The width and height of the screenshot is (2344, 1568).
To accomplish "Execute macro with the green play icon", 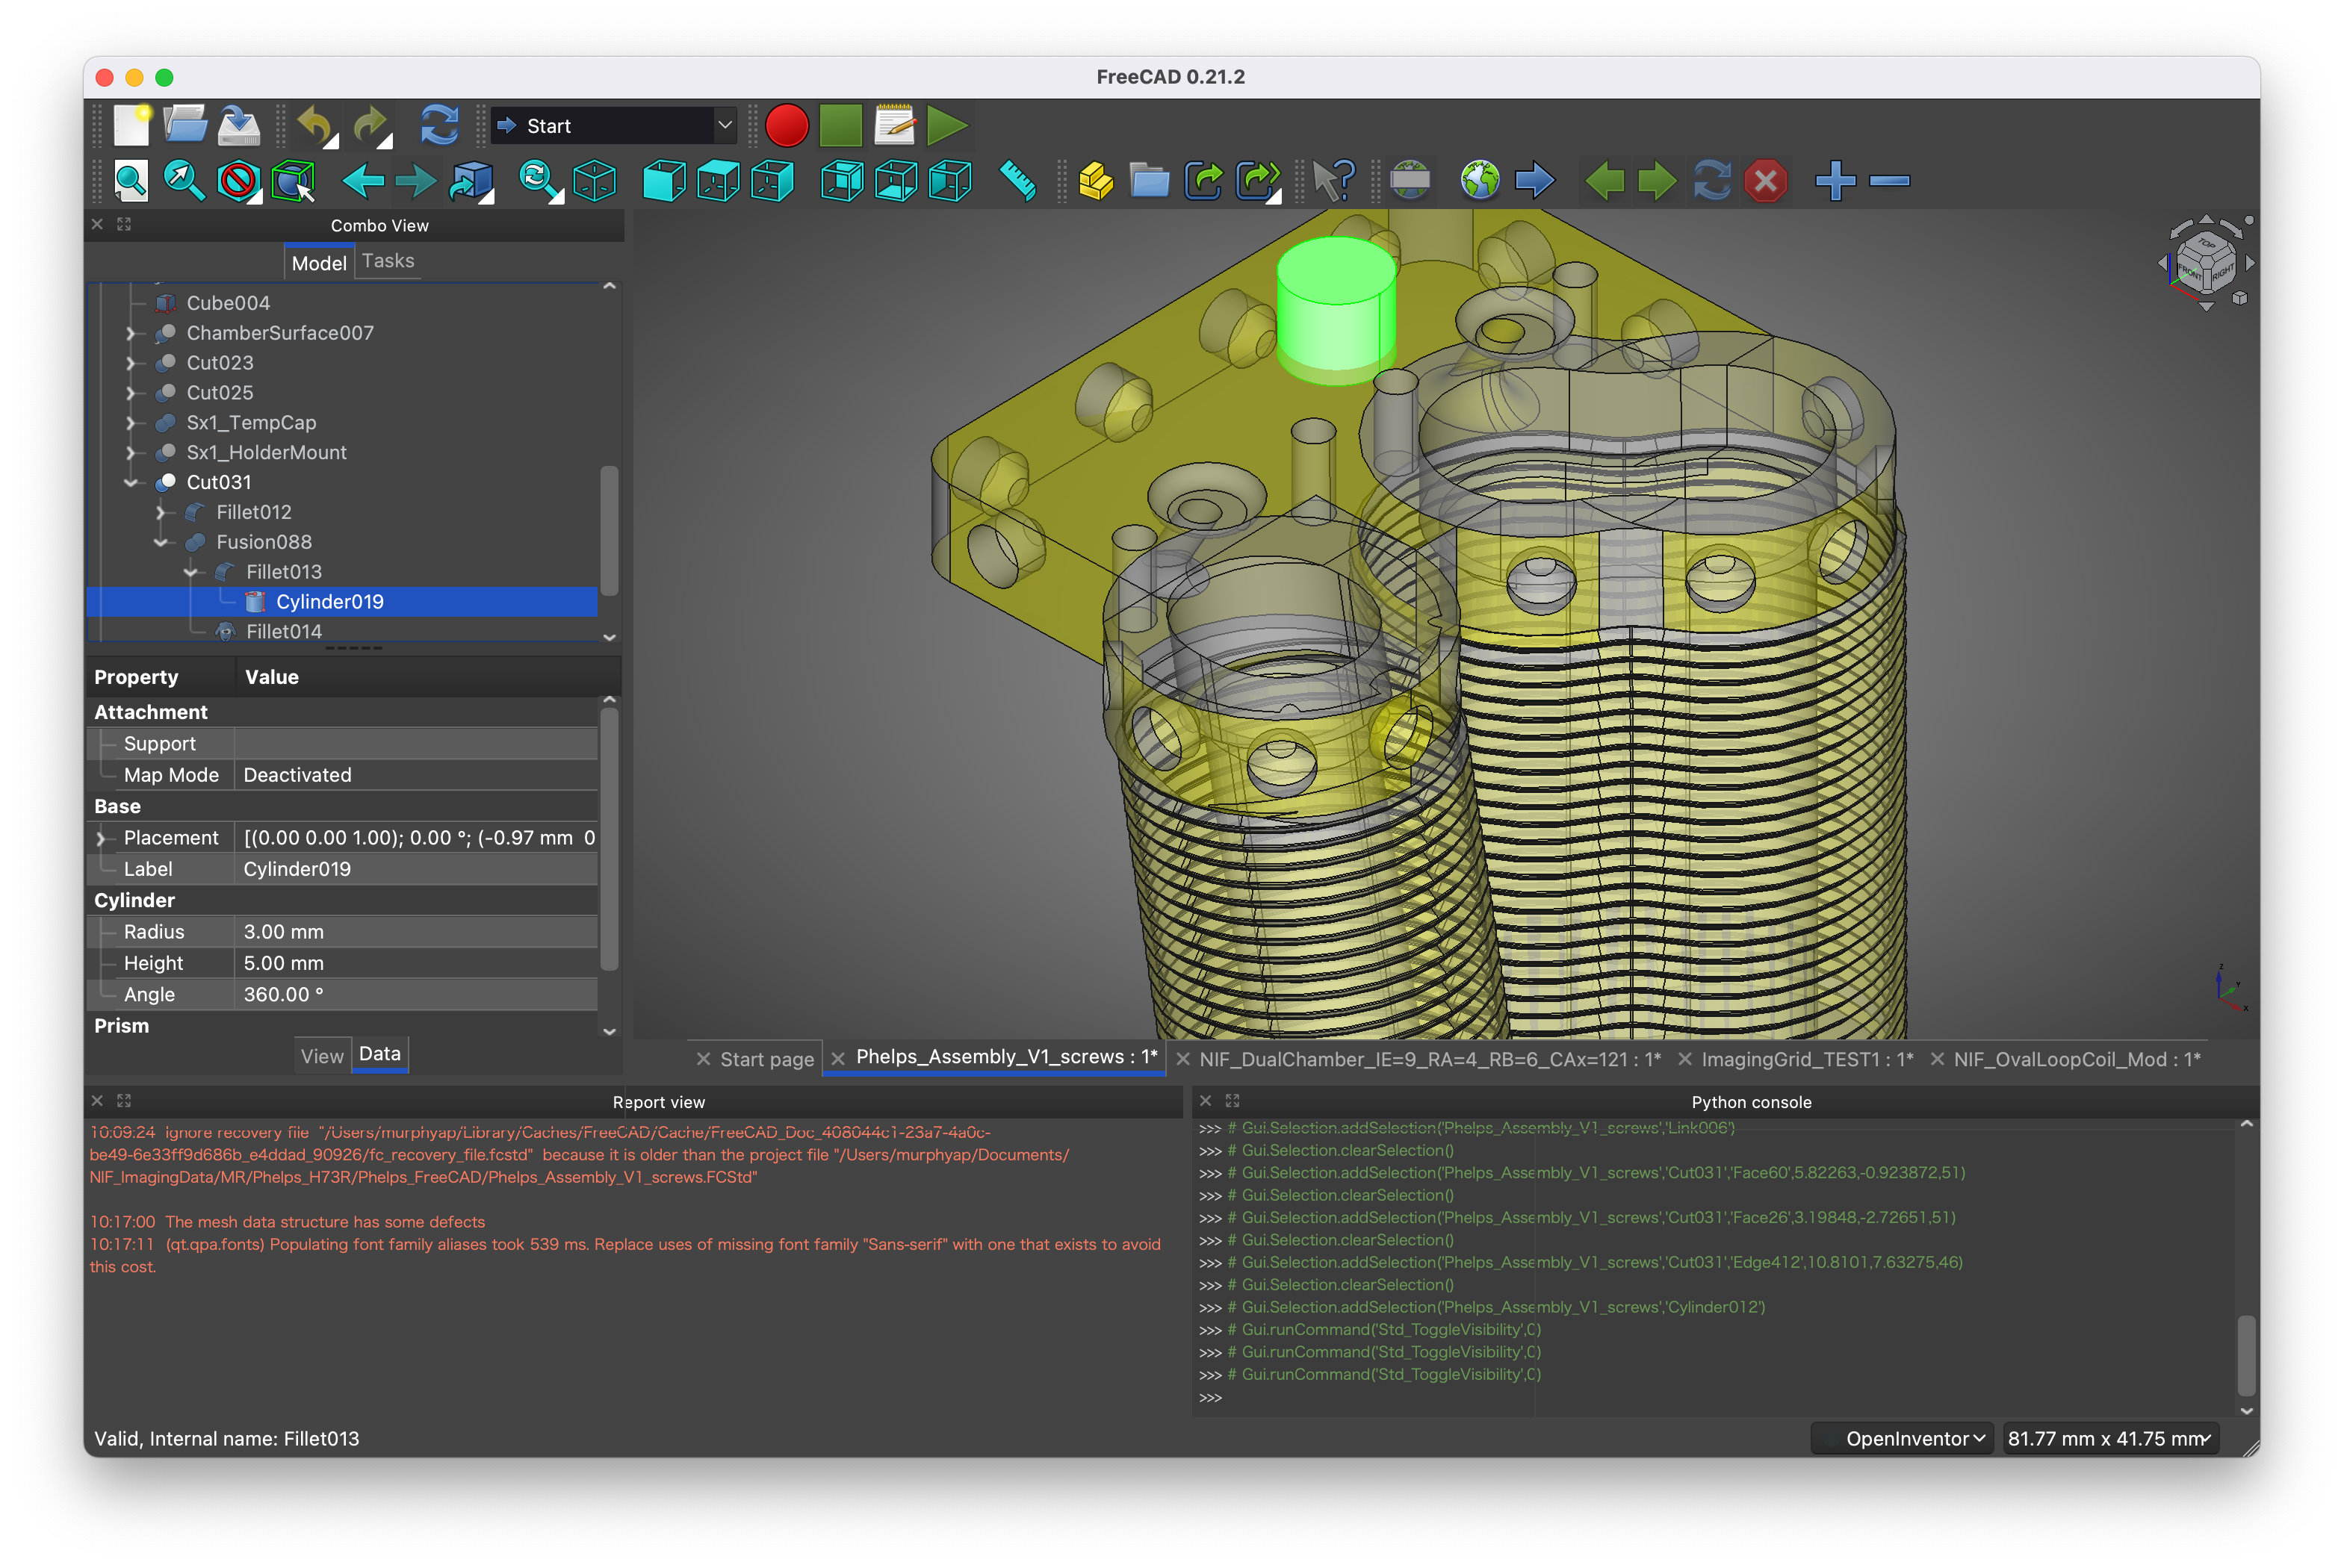I will (946, 126).
